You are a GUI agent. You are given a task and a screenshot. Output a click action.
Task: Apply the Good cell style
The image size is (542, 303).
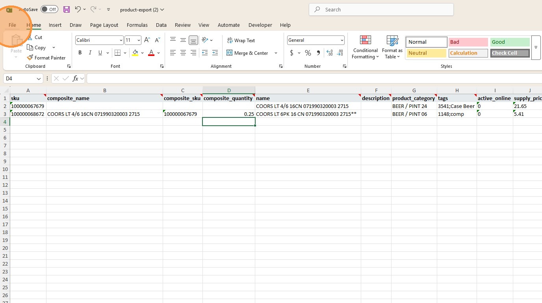click(510, 42)
